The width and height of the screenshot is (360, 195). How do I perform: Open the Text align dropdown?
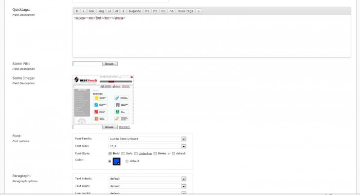[147, 186]
